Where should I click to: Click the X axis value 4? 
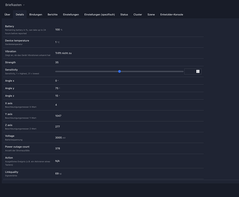point(56,105)
